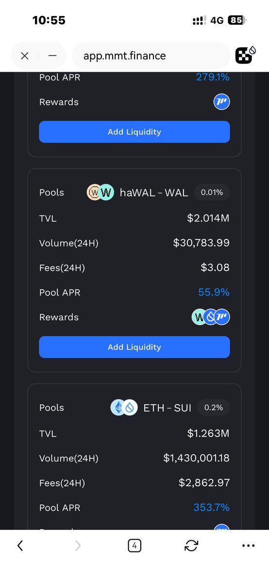Tap the haWAL-WAL token pair icons
Screen dimensions: 269x584
click(100, 193)
